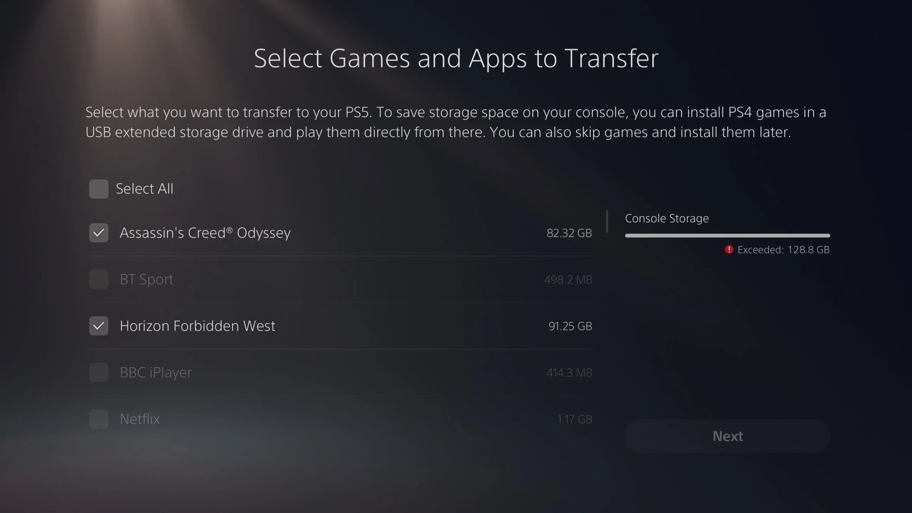
Task: Click the Console Storage label
Action: pyautogui.click(x=667, y=218)
